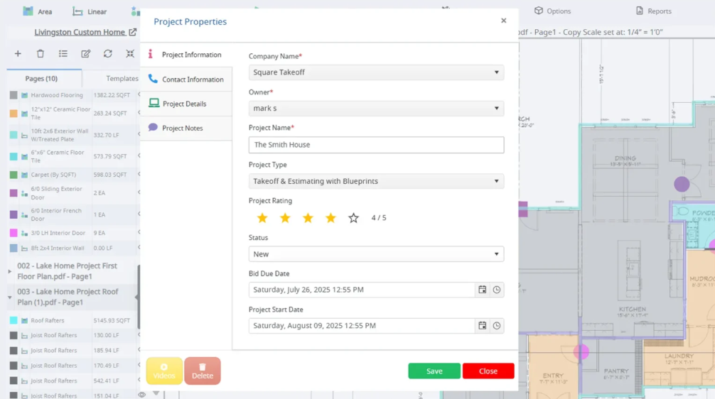Viewport: 715px width, 399px height.
Task: Click the Hardwood Flooring color swatch
Action: click(x=14, y=95)
